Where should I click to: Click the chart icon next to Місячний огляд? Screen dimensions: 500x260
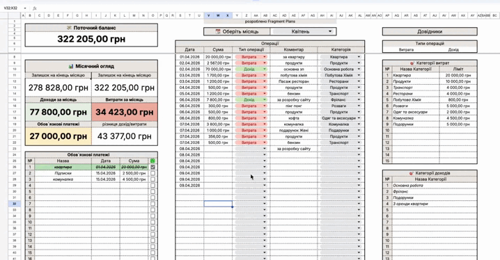(x=71, y=66)
